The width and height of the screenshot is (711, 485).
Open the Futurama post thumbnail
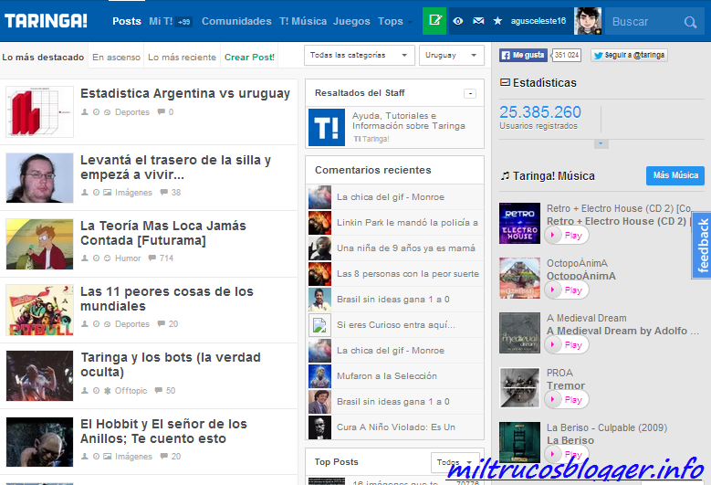click(x=39, y=244)
